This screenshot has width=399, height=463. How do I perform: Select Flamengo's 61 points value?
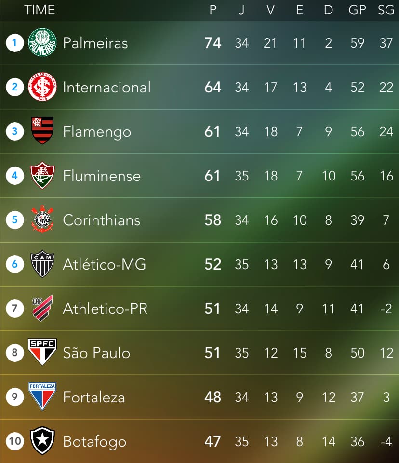pos(212,132)
